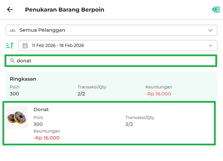Image resolution: width=223 pixels, height=161 pixels.
Task: Click Donat's Transaksi/Qty 2/2 value
Action: tap(129, 124)
